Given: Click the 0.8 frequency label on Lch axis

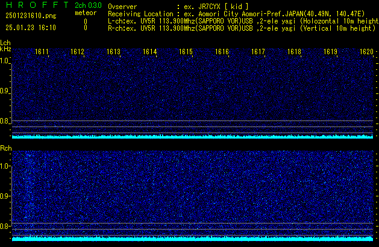Looking at the screenshot, I should (4, 121).
